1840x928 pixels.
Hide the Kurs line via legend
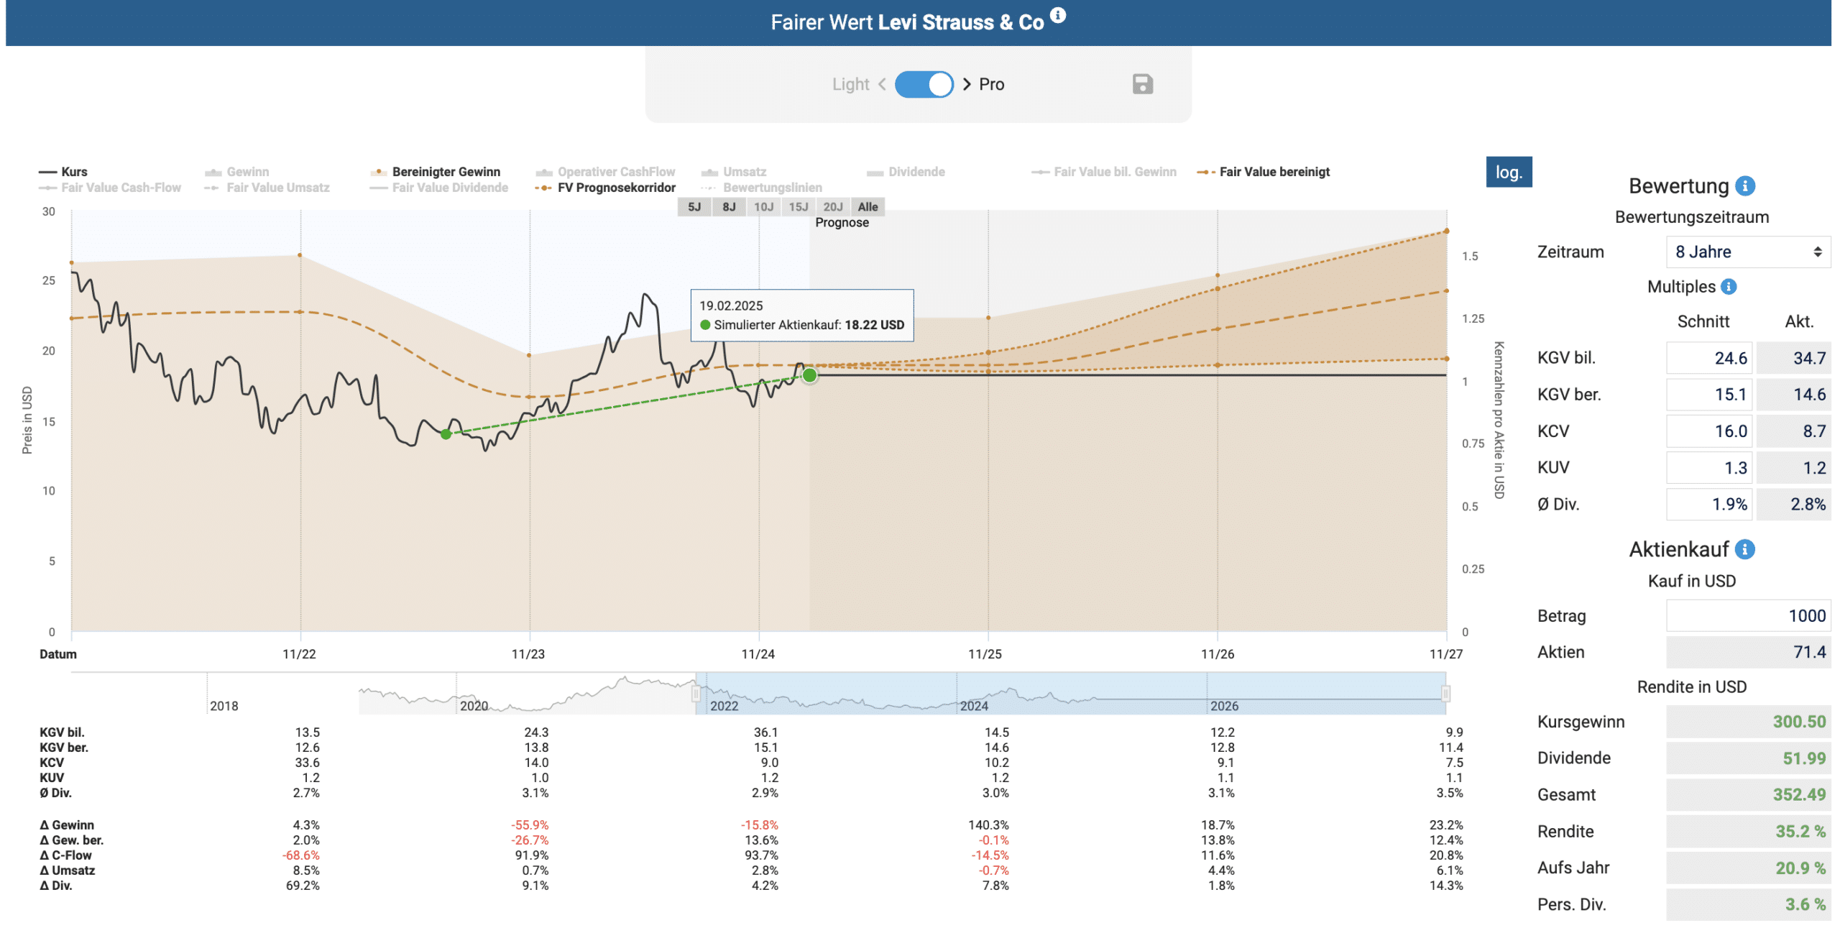(x=63, y=172)
